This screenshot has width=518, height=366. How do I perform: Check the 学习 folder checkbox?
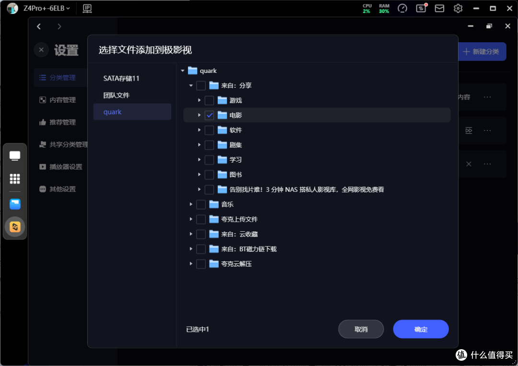(x=209, y=160)
